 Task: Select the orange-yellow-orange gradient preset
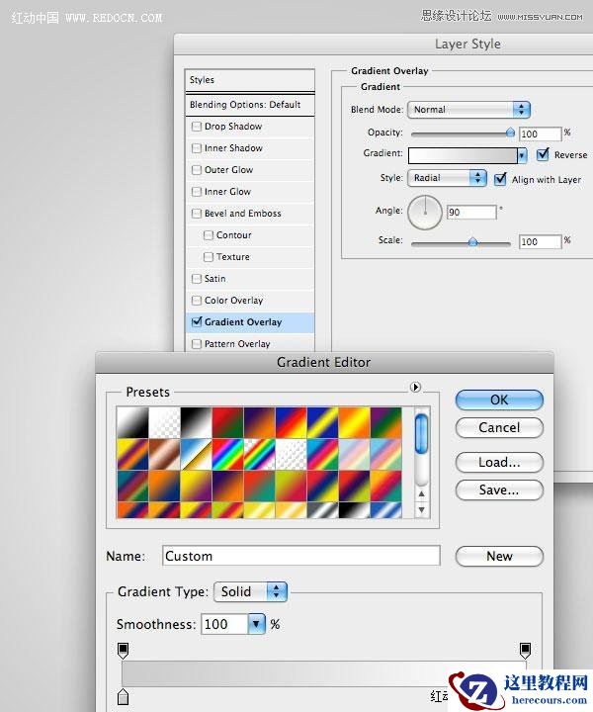[355, 423]
